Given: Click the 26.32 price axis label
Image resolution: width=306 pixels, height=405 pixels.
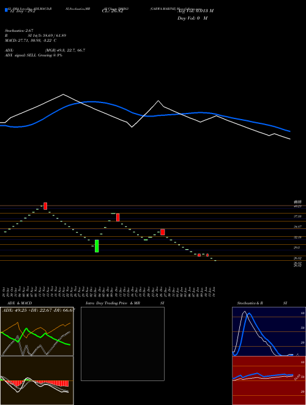Looking at the screenshot, I should coord(297,258).
